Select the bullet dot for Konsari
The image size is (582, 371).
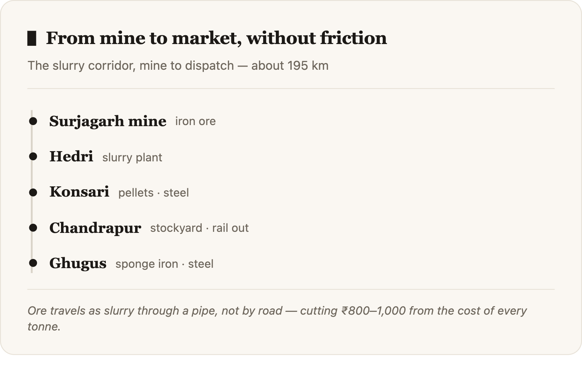tap(33, 192)
